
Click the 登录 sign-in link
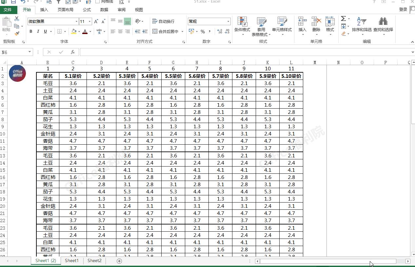[403, 10]
